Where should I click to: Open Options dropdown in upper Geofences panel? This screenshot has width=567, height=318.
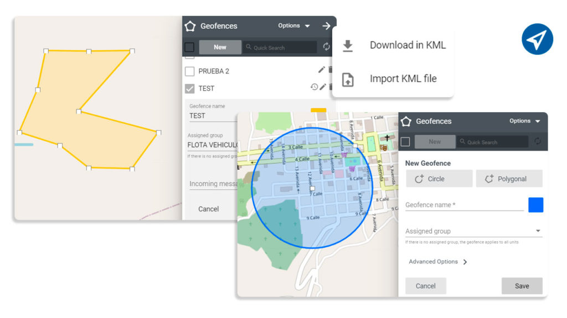[293, 25]
